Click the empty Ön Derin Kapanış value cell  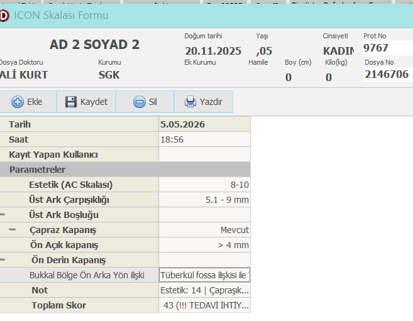coord(204,260)
